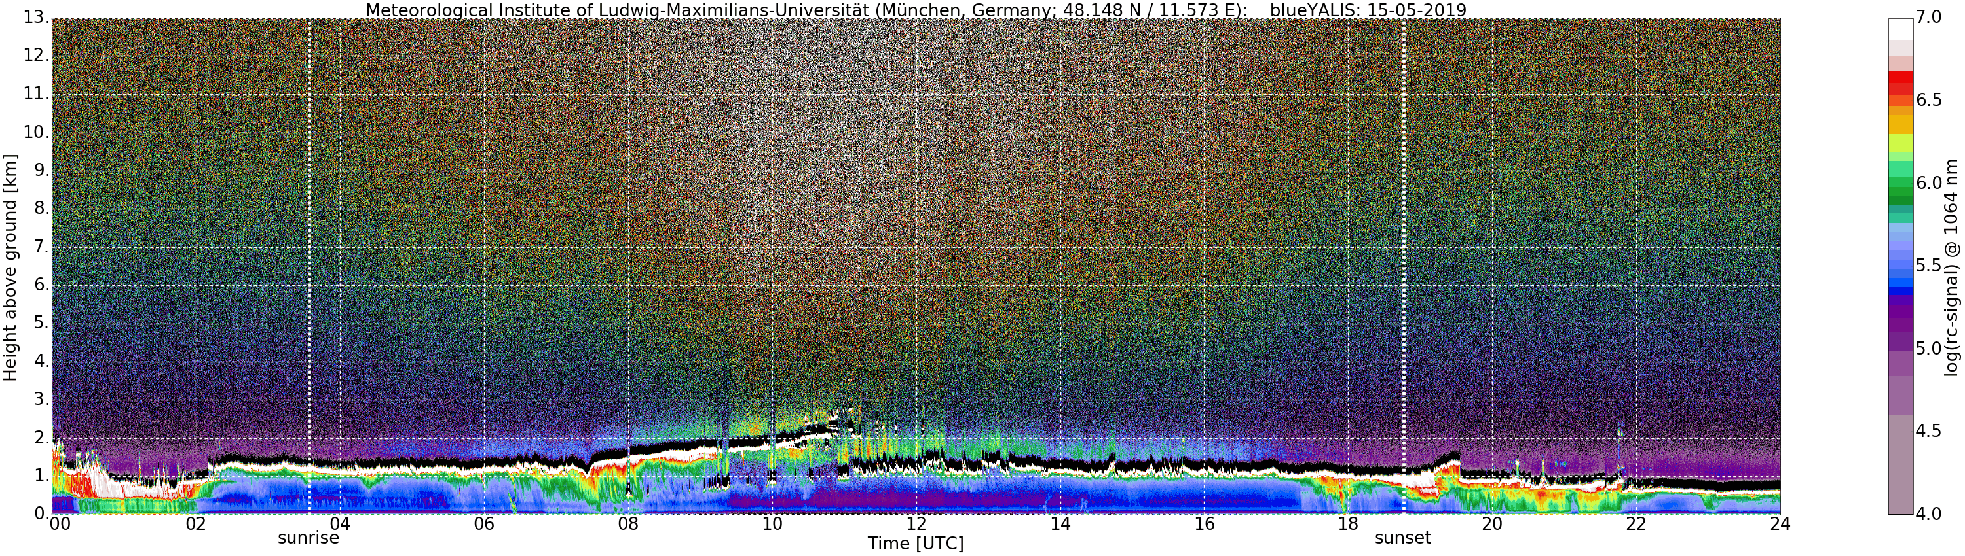Click the dotted vertical sunrise marker line
The image size is (1965, 556).
tap(309, 267)
